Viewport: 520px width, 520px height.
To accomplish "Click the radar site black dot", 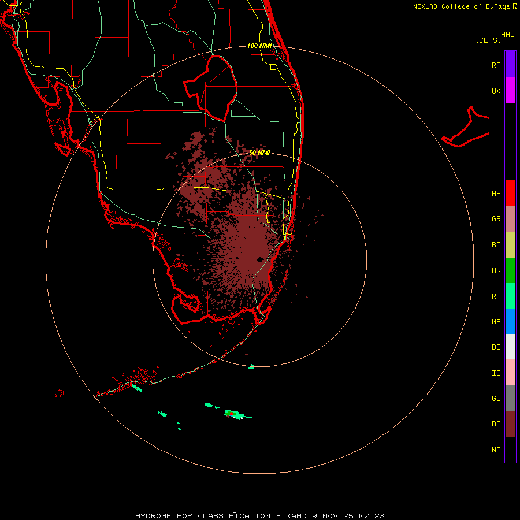I will click(260, 259).
